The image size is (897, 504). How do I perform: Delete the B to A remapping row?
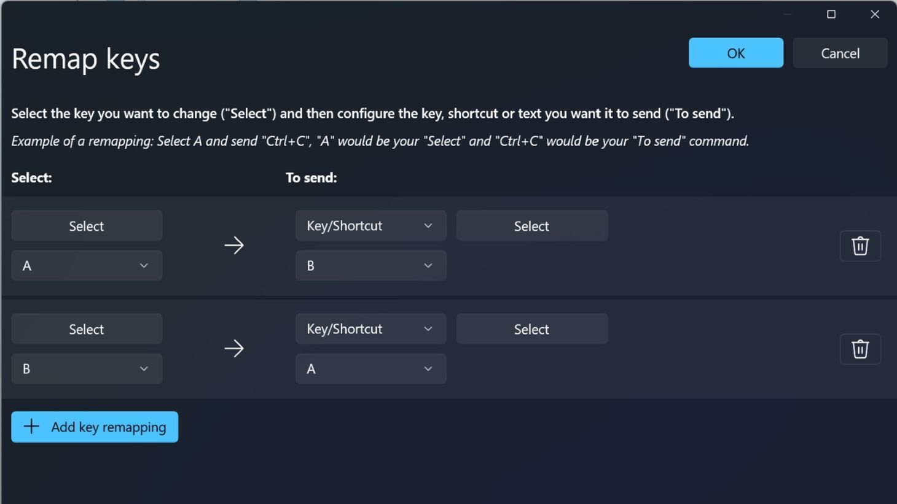tap(860, 349)
